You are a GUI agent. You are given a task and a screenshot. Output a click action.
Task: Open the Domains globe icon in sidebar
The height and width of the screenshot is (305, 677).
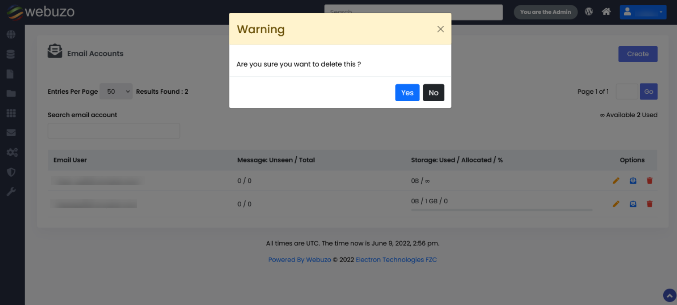pos(11,34)
